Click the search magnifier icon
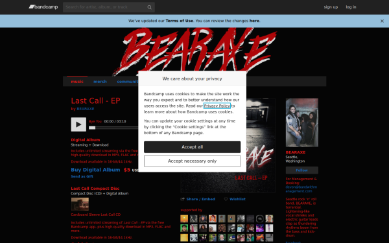The height and width of the screenshot is (243, 389). [x=149, y=7]
